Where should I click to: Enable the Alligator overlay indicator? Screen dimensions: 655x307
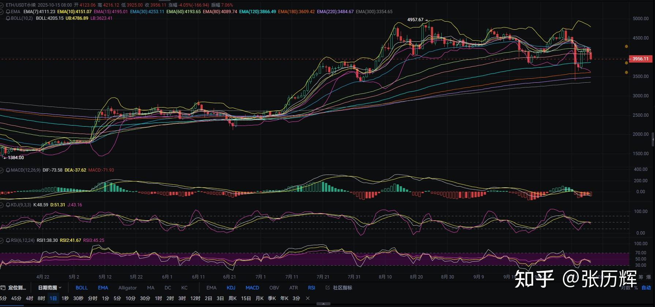127,288
